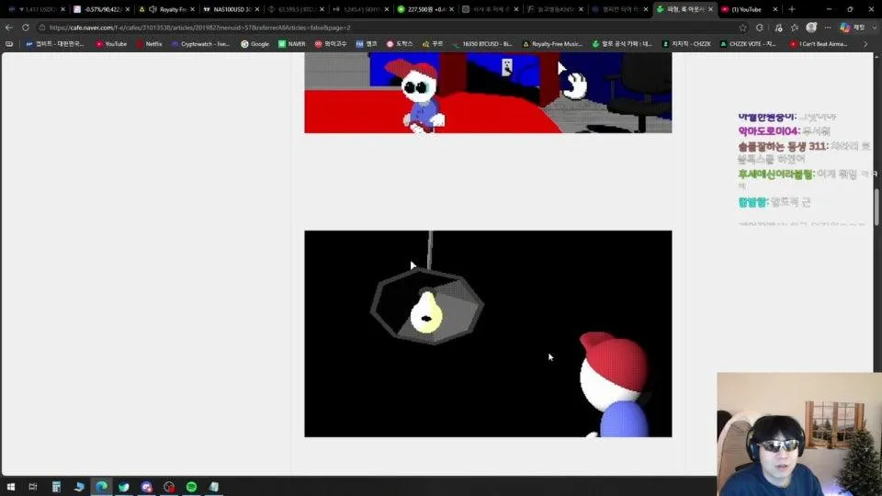Reload the page with the refresh icon
Image resolution: width=882 pixels, height=496 pixels.
[x=26, y=28]
